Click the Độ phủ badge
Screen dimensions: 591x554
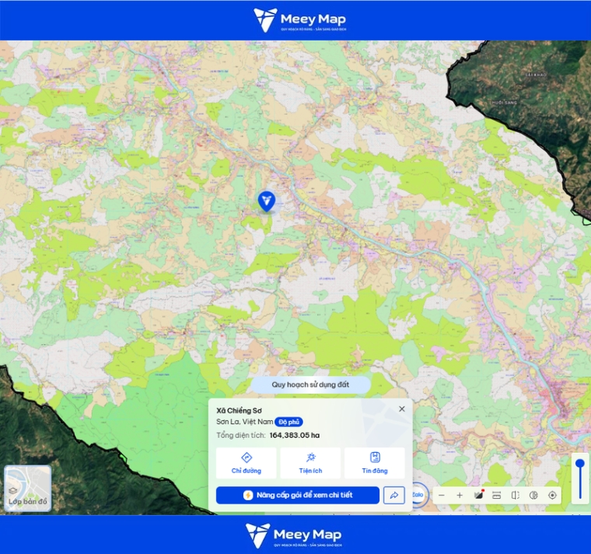coord(289,422)
